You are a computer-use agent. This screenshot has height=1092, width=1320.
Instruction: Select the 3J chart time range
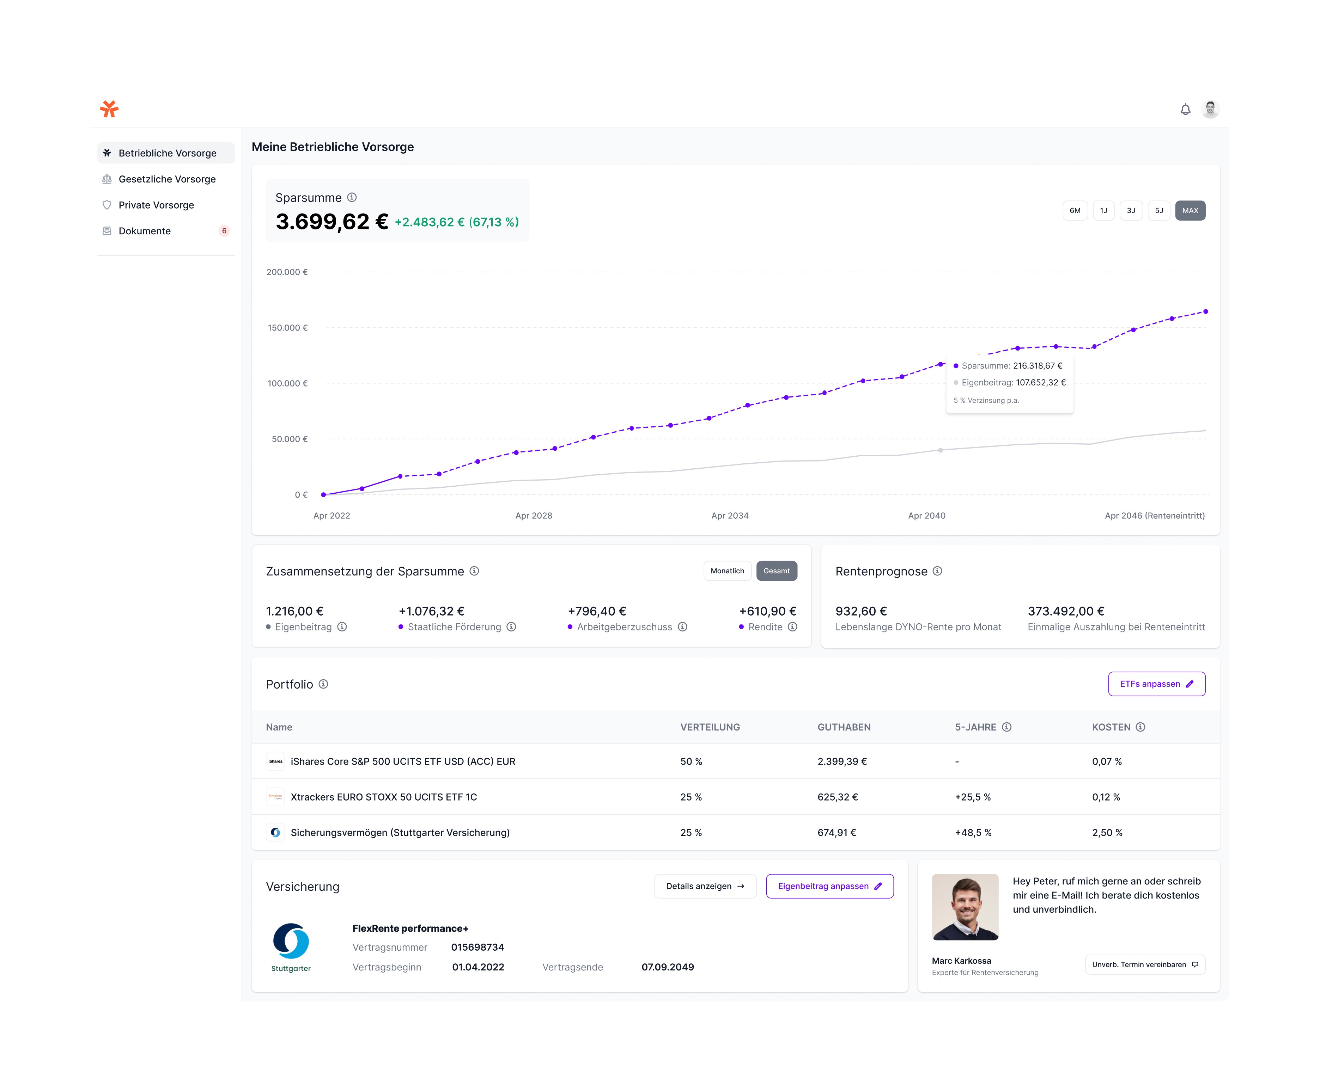coord(1131,210)
